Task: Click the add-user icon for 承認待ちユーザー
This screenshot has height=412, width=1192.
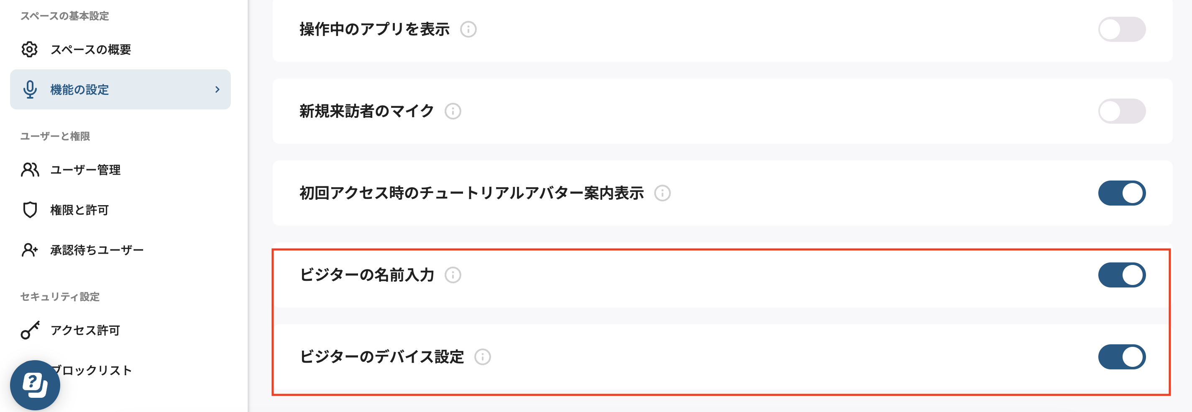Action: [30, 250]
